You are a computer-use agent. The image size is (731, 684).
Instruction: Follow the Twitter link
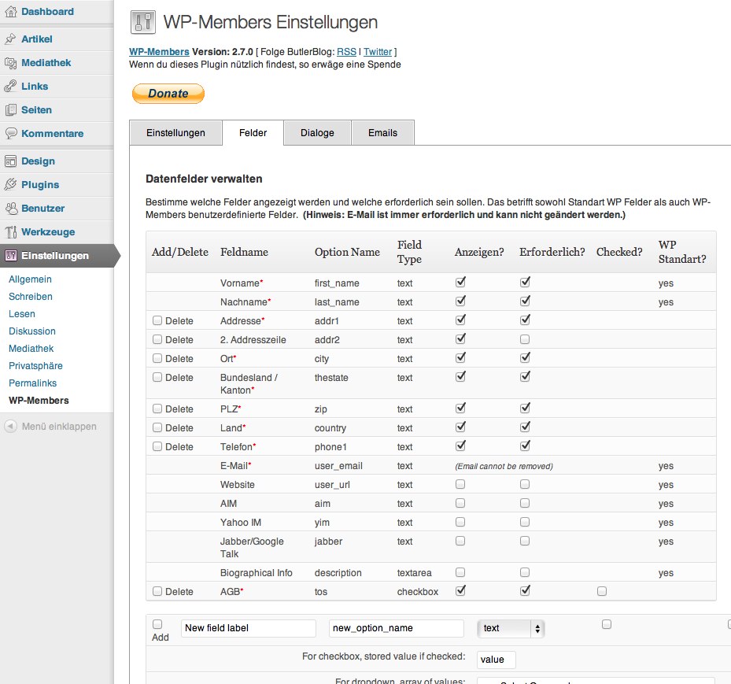pos(378,51)
